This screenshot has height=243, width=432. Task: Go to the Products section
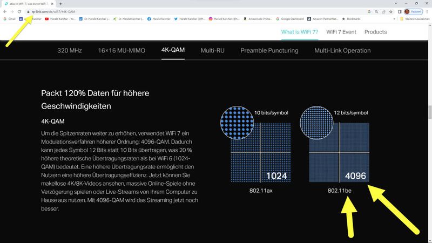pyautogui.click(x=375, y=32)
